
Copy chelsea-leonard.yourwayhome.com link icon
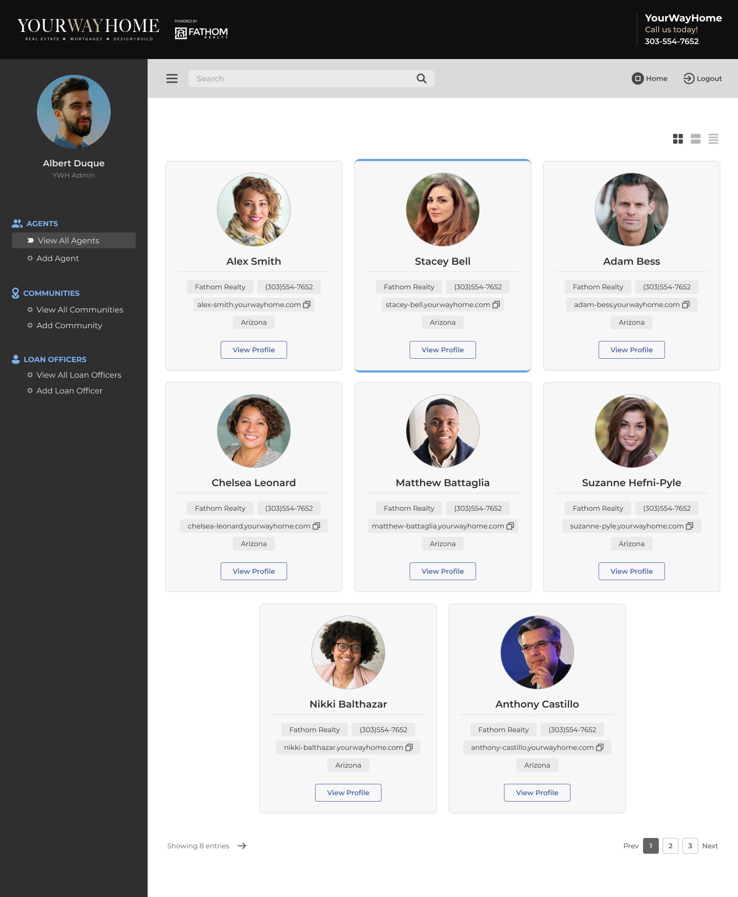click(316, 526)
